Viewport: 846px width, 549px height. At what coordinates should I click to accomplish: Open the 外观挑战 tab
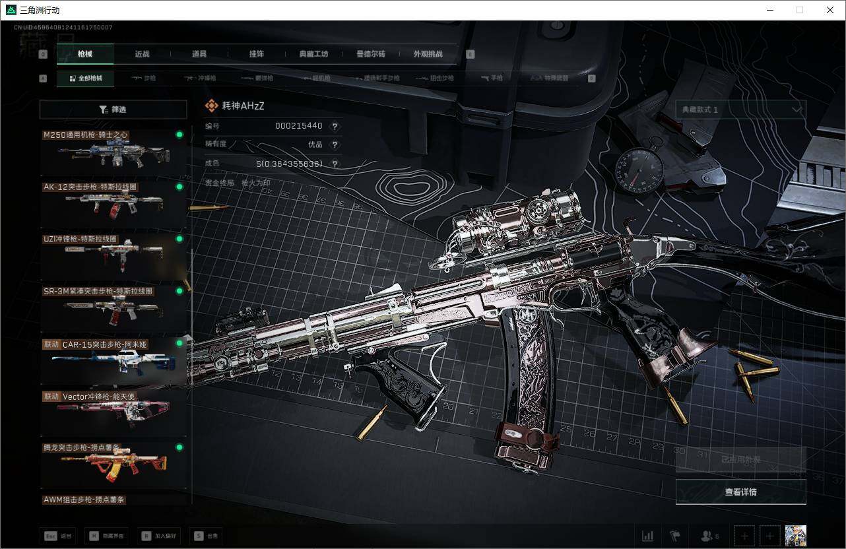428,54
